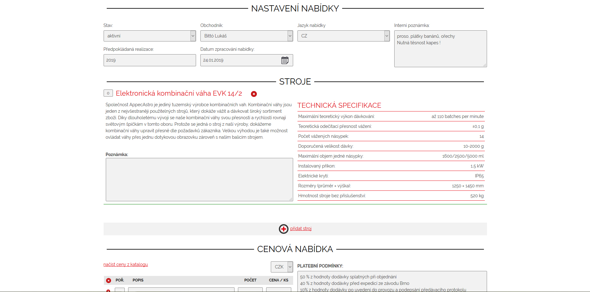Open the Stav dropdown set to aktivní
The height and width of the screenshot is (292, 590).
150,36
